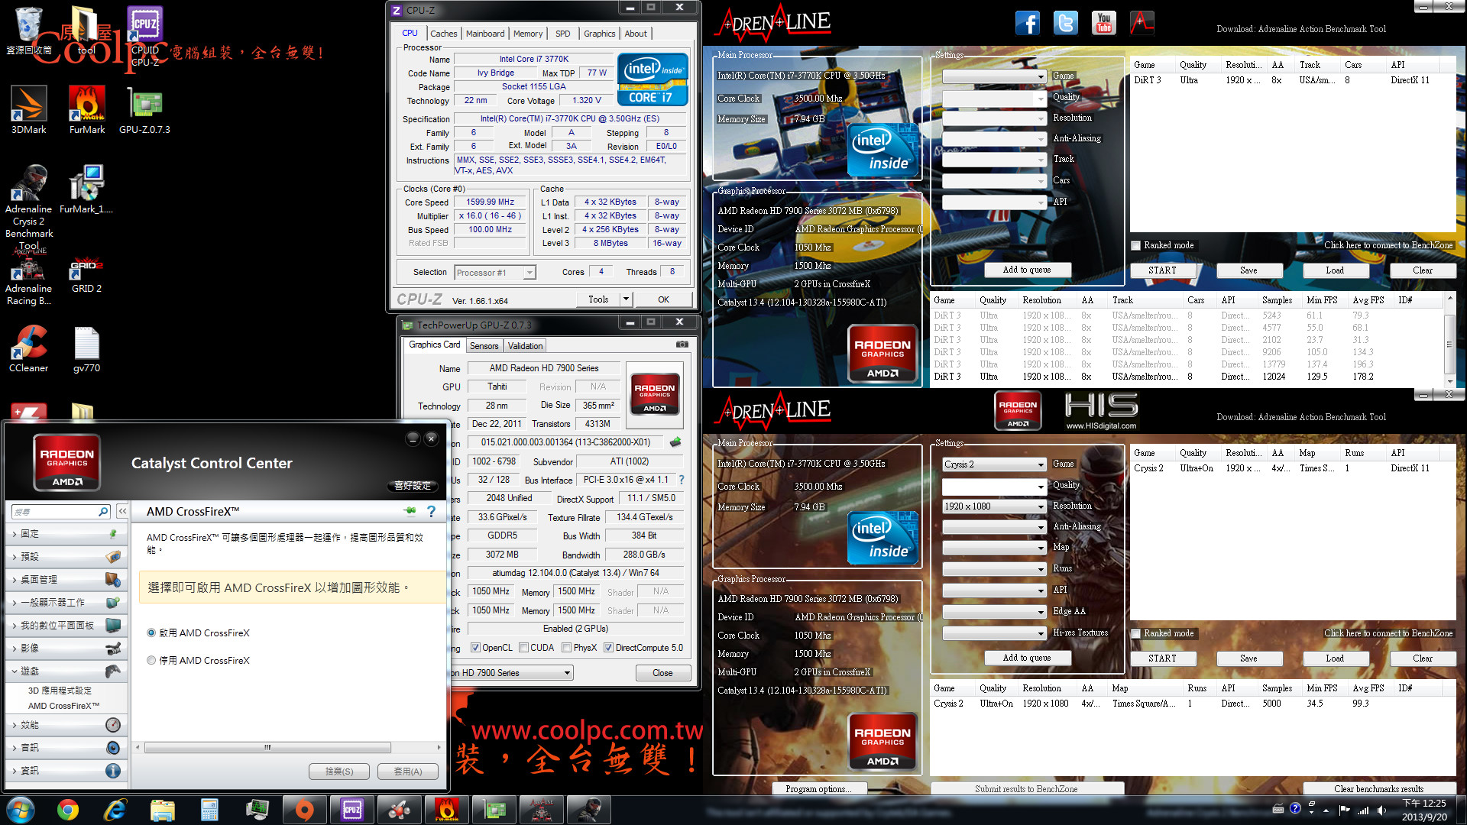
Task: Launch the GPU-Z.0.7.3 desktop icon
Action: [x=144, y=111]
